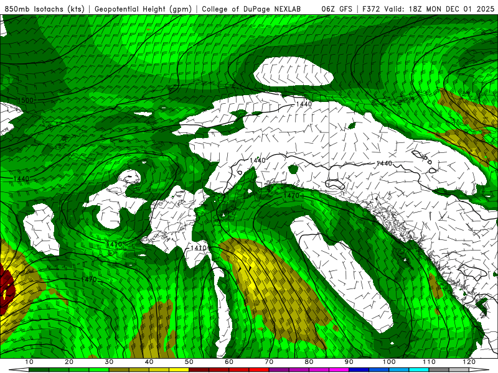Click the bright yellow legend swatch
The width and height of the screenshot is (498, 373).
[x=179, y=370]
